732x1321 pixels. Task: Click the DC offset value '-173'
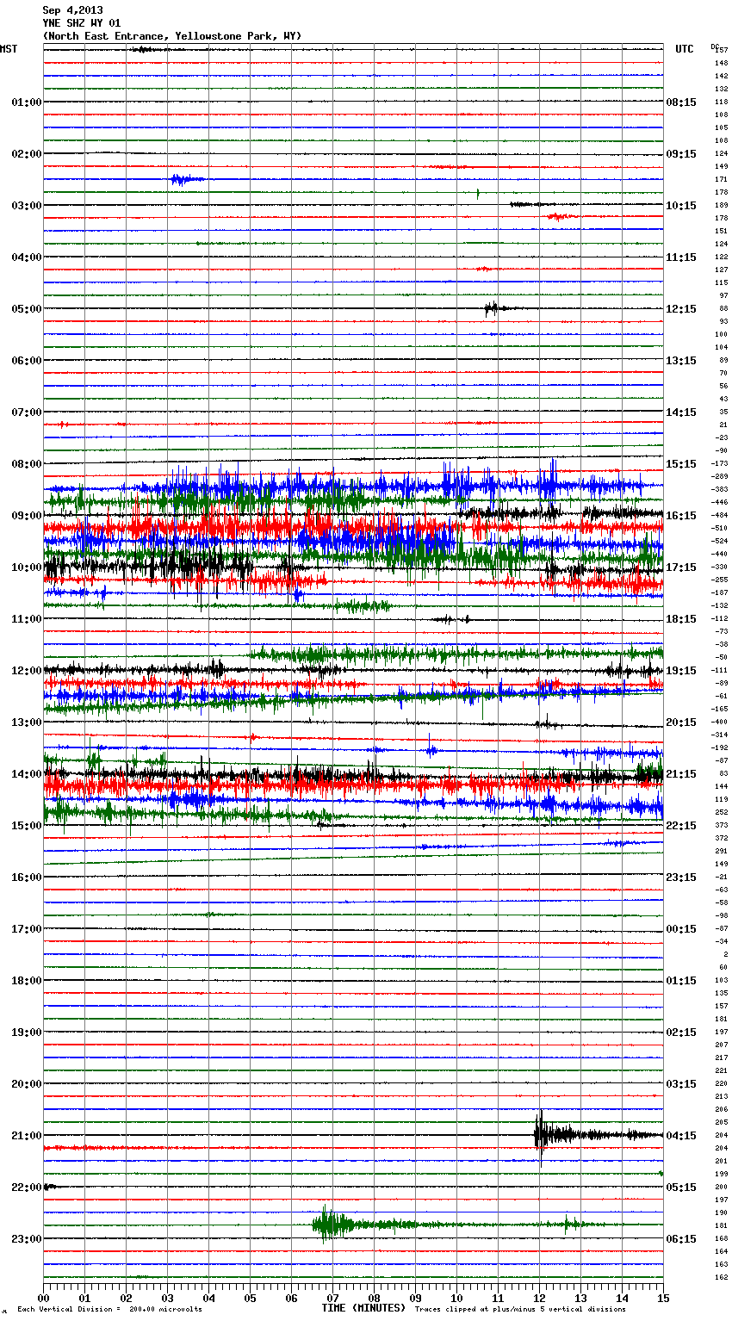[719, 464]
